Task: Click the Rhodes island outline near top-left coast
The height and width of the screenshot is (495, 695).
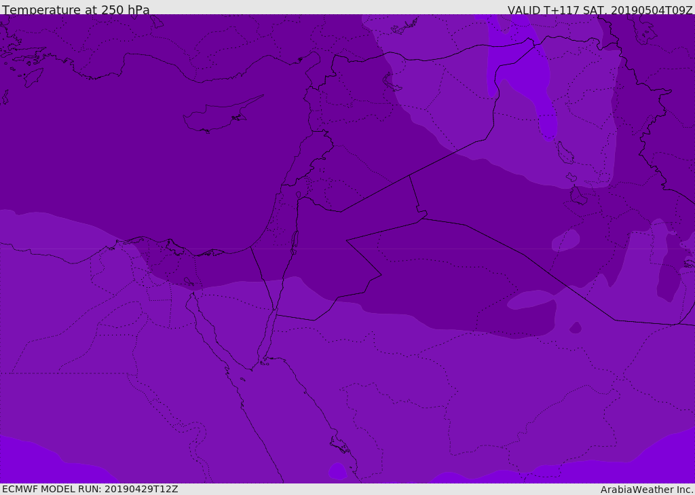Action: coord(34,77)
